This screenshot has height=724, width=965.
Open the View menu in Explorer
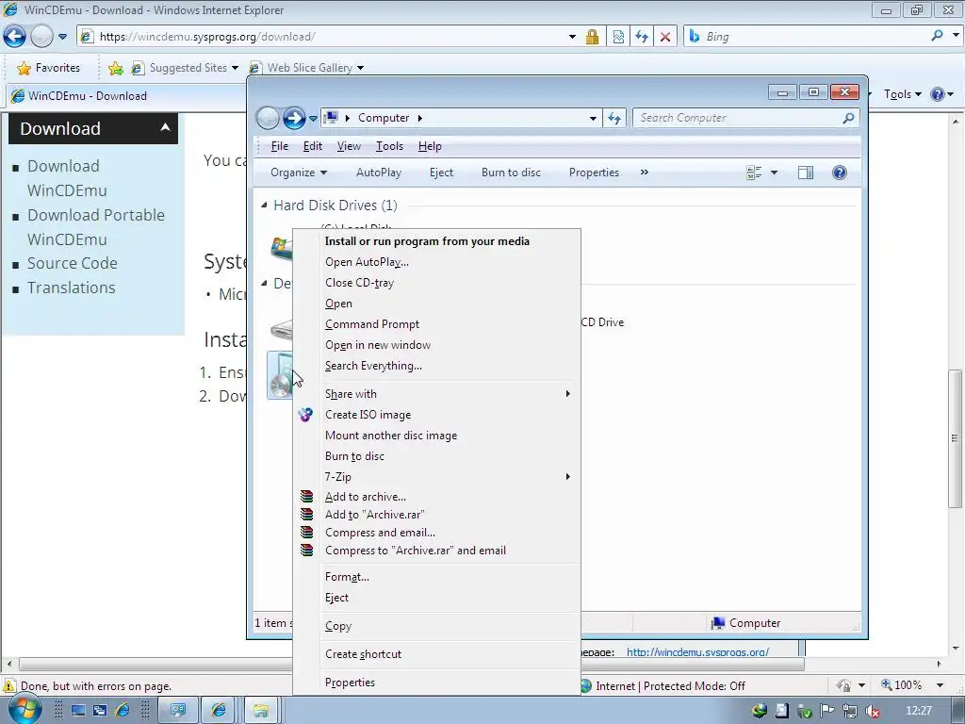tap(349, 146)
